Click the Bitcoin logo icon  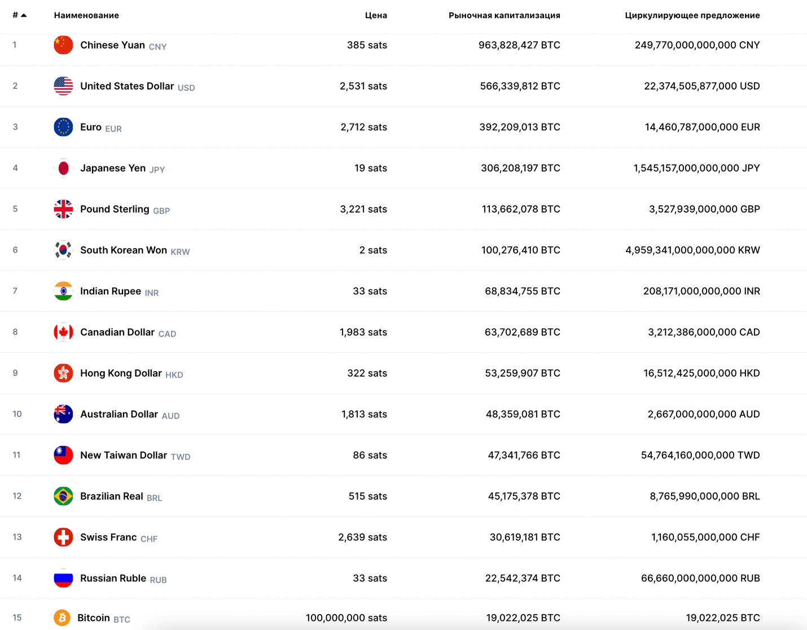click(62, 618)
